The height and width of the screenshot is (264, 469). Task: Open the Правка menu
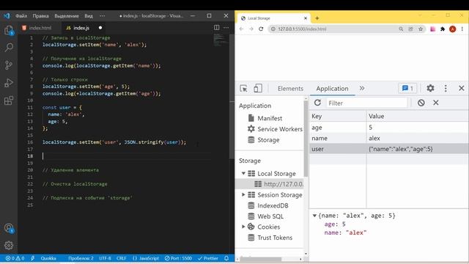(41, 16)
